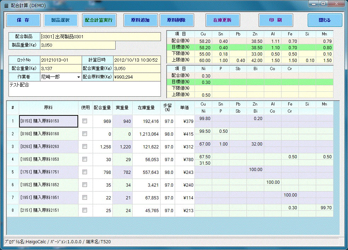Click the テスト配合 memo text area
348x250 pixels.
point(85,89)
